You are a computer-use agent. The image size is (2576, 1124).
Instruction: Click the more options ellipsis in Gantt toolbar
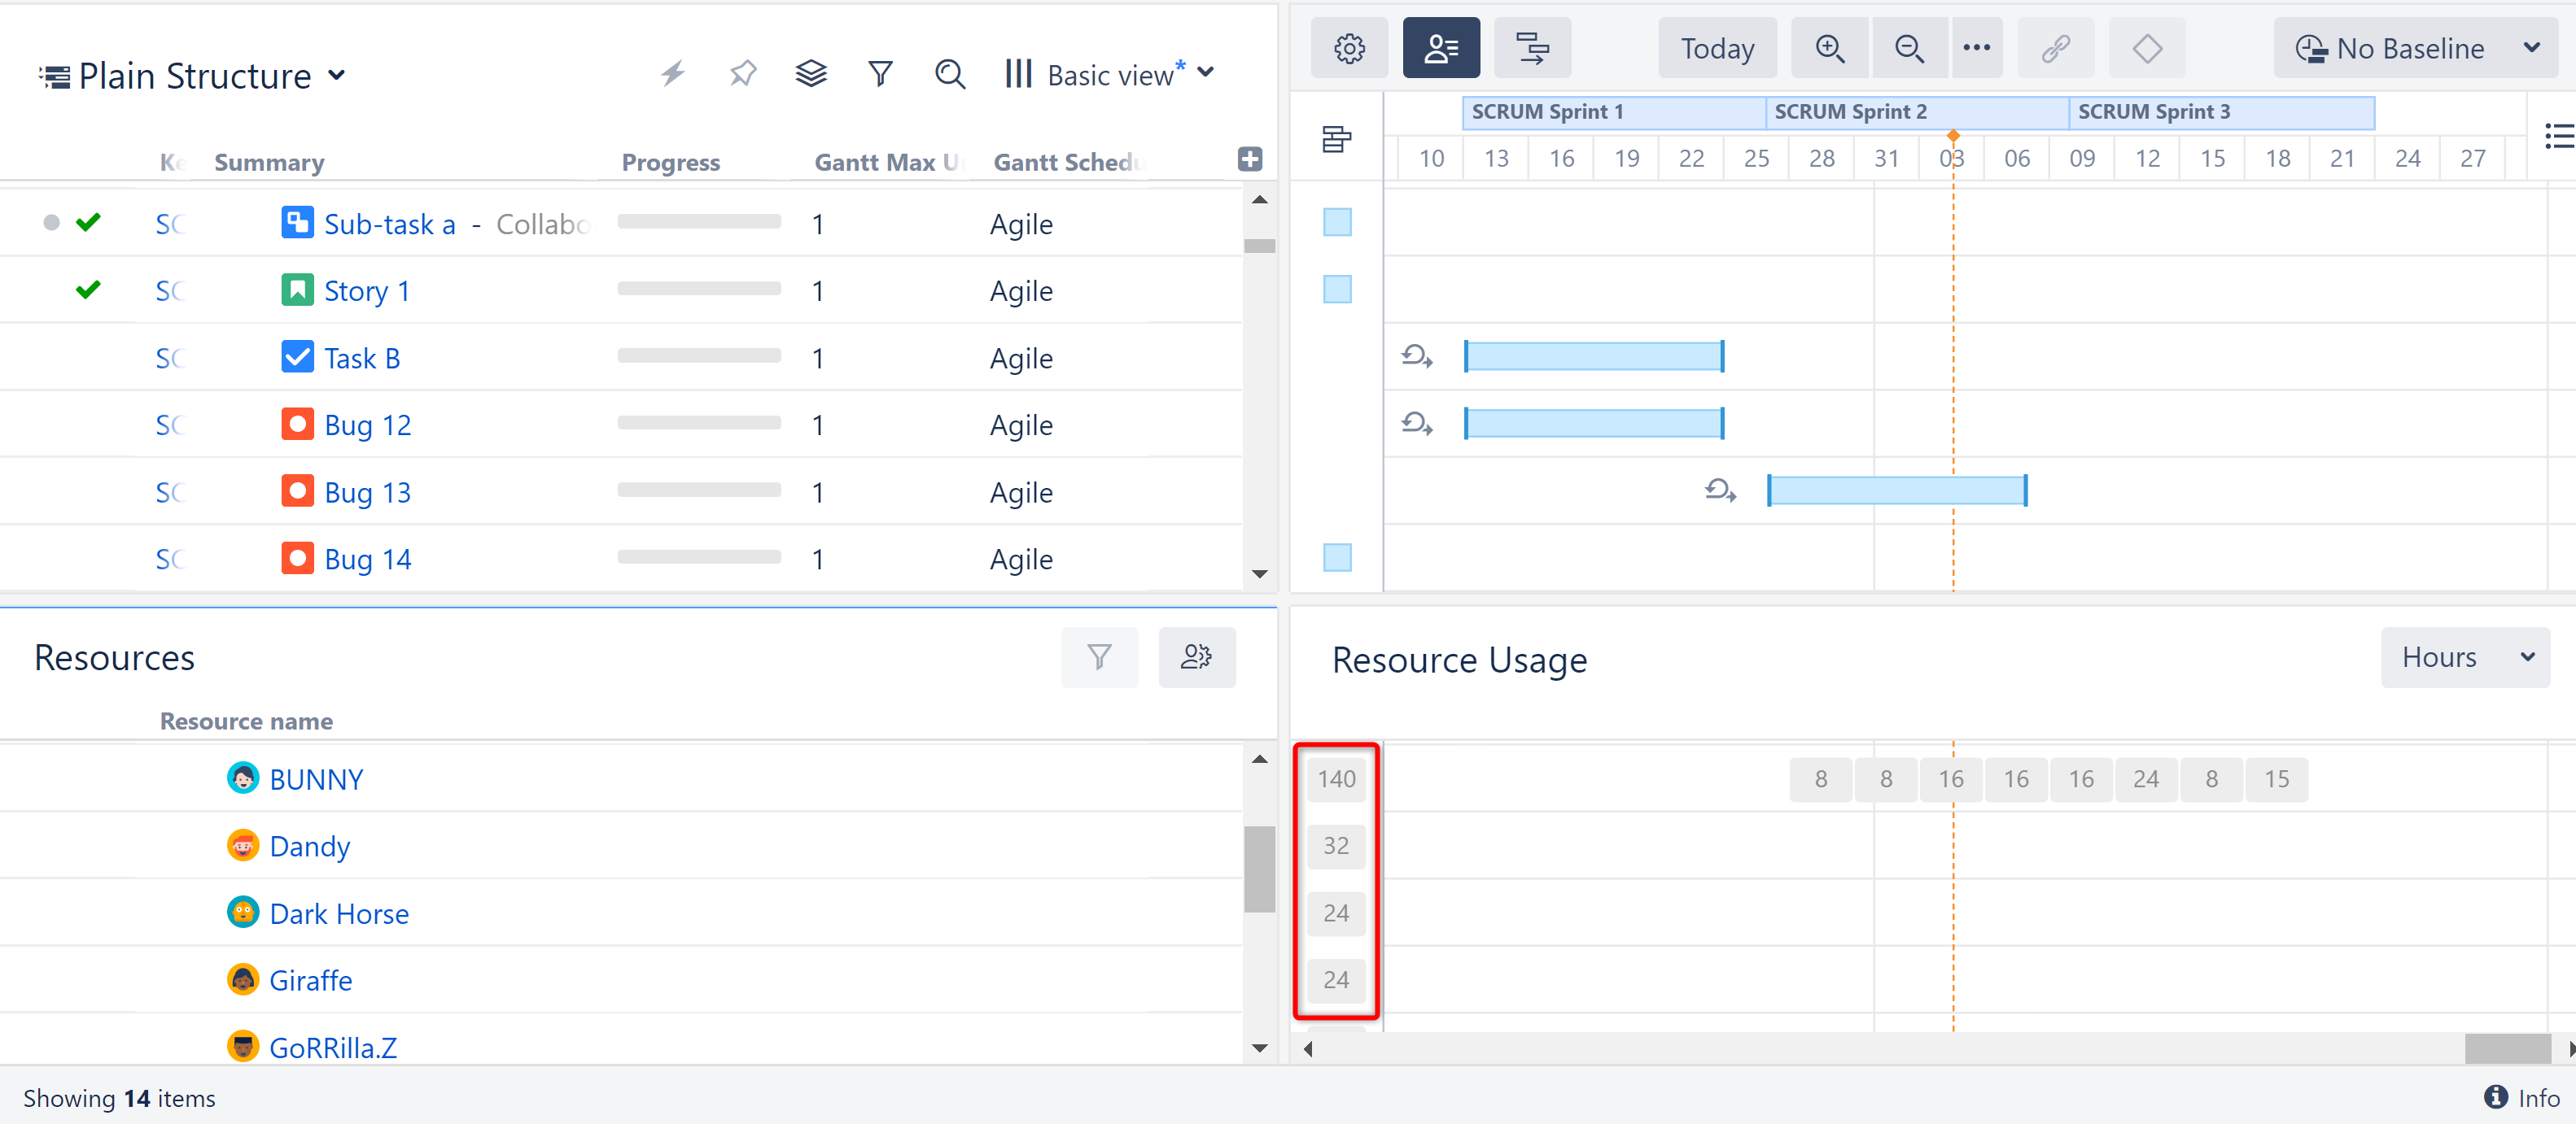(1976, 47)
